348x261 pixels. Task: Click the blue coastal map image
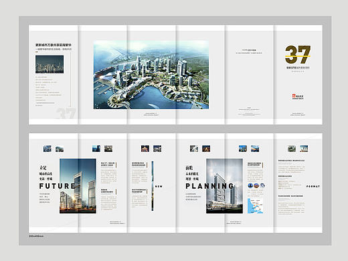pos(256,206)
